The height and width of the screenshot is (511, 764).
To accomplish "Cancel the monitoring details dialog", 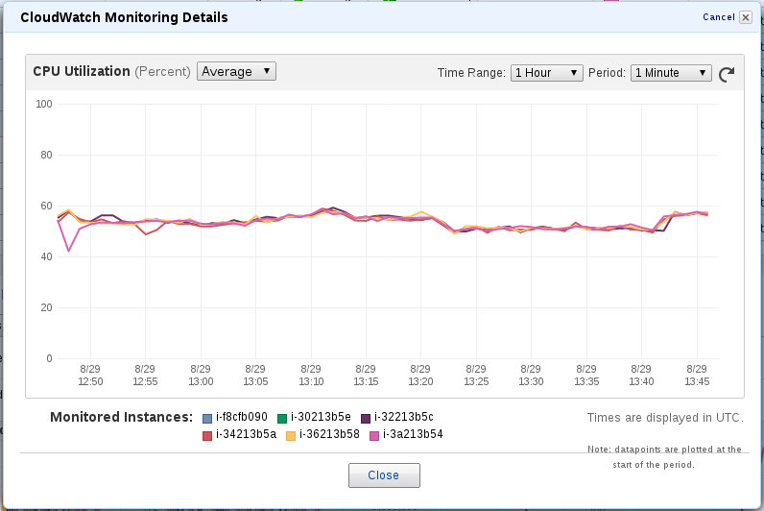I will pyautogui.click(x=718, y=17).
